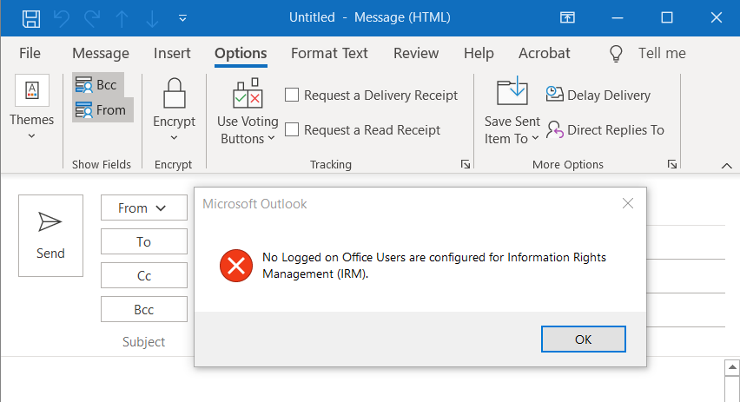Click the To recipients button
Screen dimensions: 740x402
[x=144, y=242]
